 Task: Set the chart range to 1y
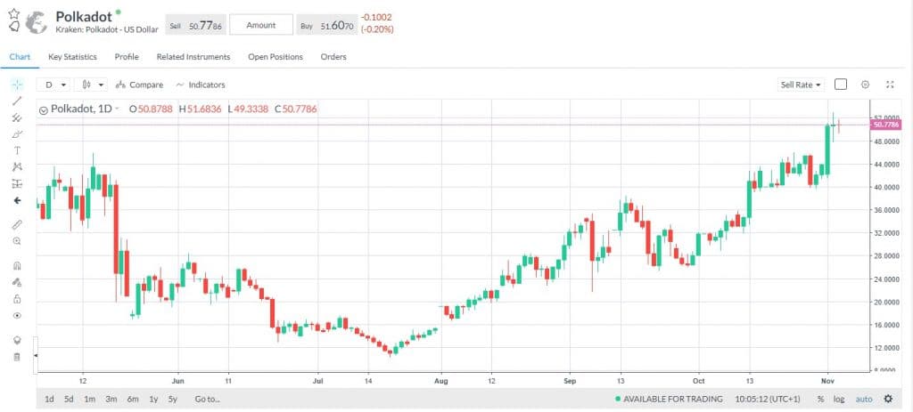pos(153,400)
